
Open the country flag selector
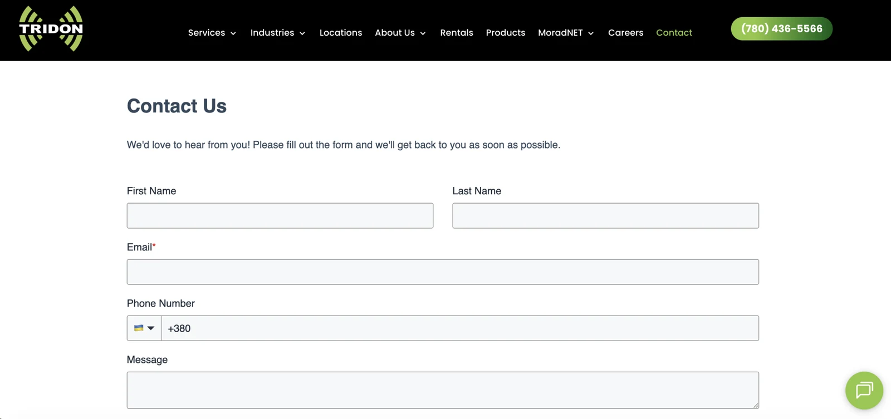144,328
